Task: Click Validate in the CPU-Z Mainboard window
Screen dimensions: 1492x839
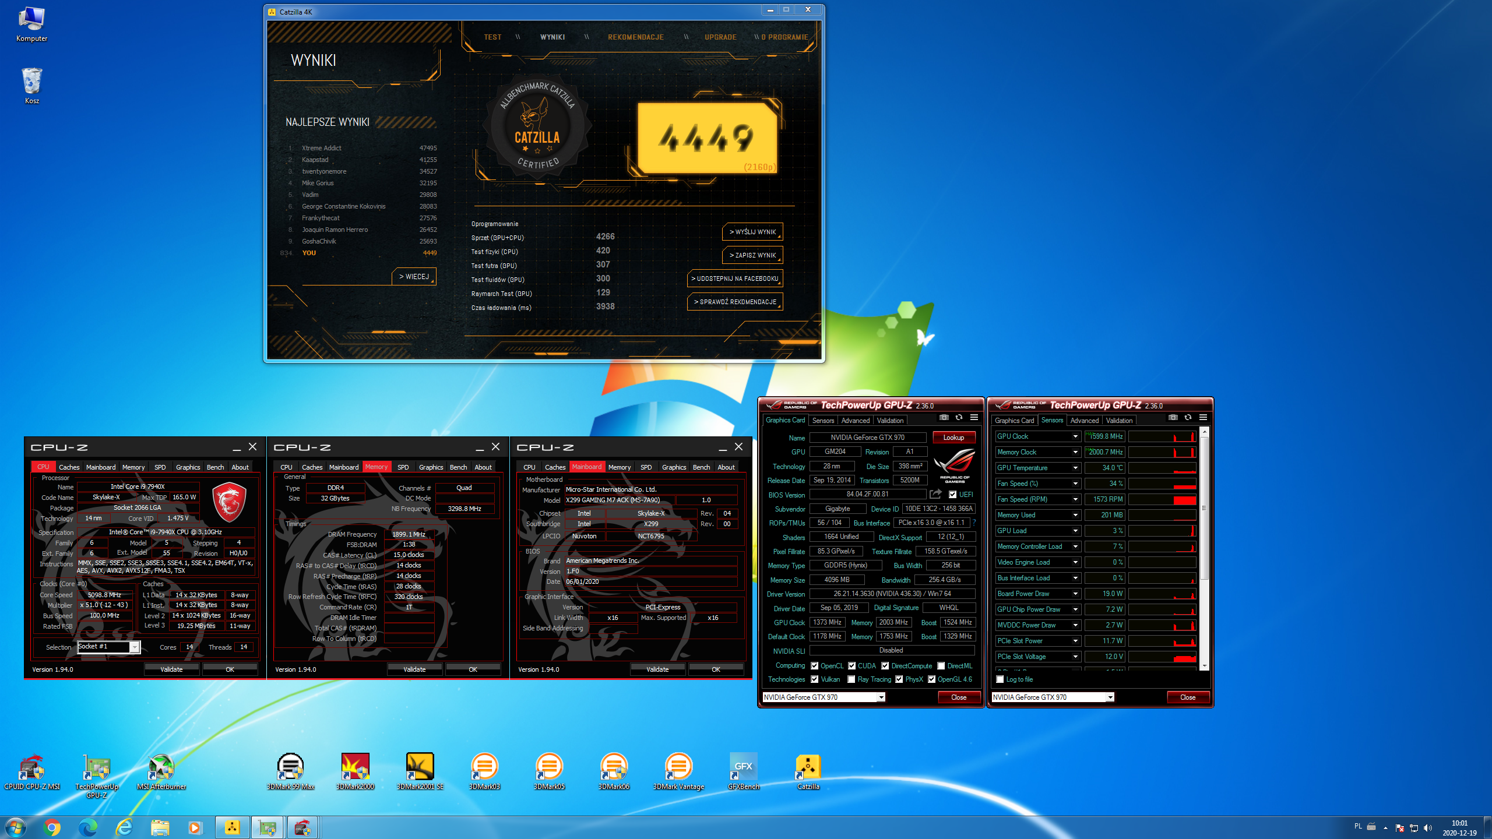Action: (657, 669)
